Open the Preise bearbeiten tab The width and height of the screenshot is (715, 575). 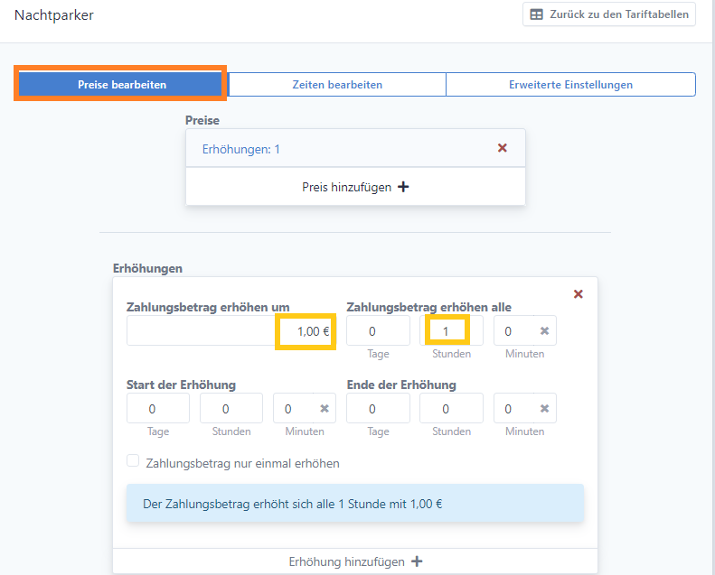[x=122, y=85]
